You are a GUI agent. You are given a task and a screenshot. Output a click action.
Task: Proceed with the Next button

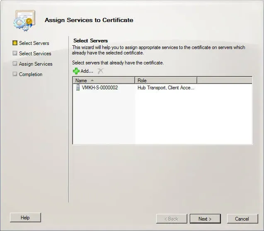(205, 219)
